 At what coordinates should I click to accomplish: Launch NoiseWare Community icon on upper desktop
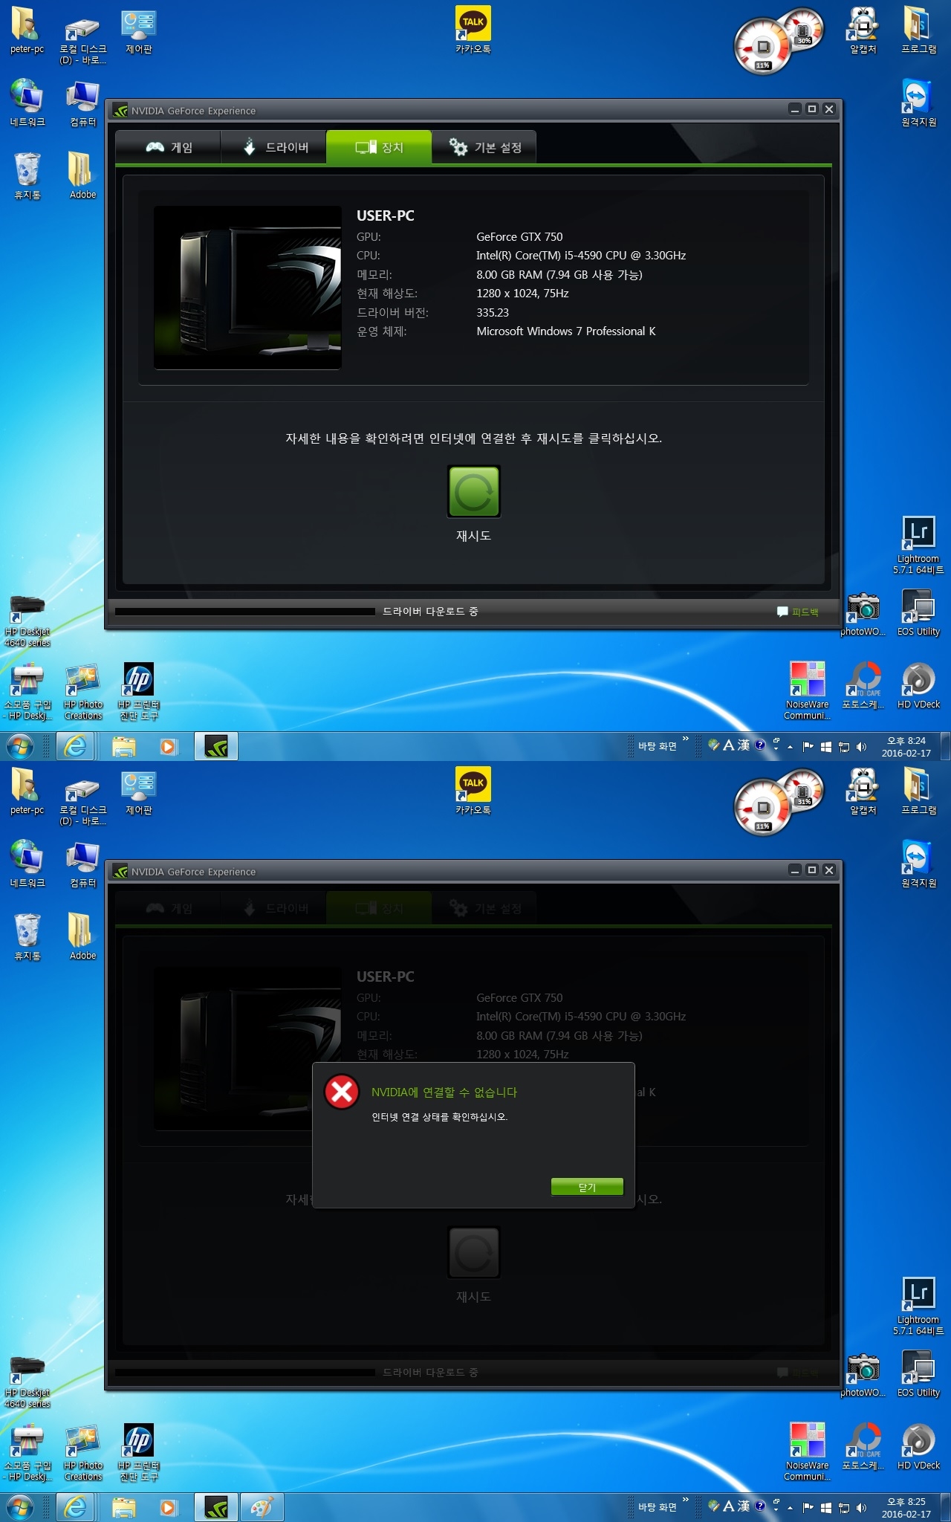coord(808,690)
